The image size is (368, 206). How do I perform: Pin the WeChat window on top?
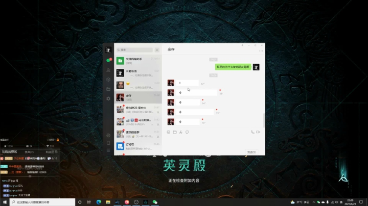242,45
